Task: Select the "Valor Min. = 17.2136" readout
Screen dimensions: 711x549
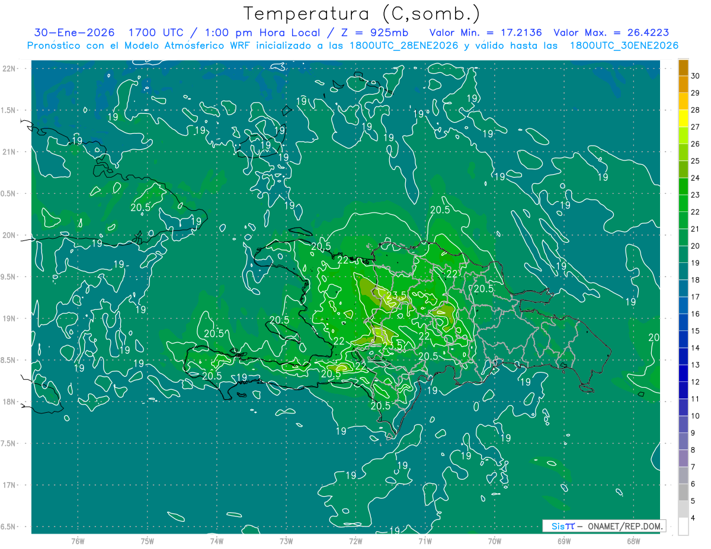Action: [x=486, y=33]
